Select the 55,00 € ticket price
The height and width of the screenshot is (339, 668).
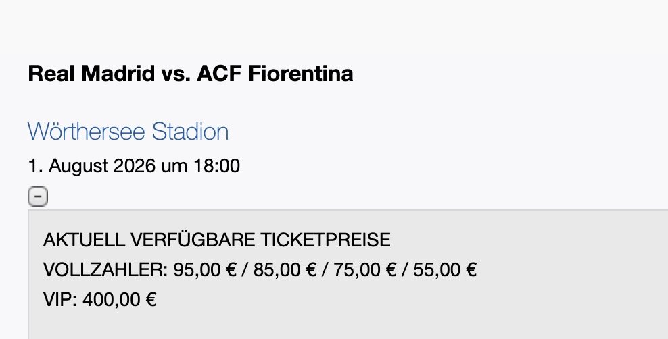coord(445,269)
